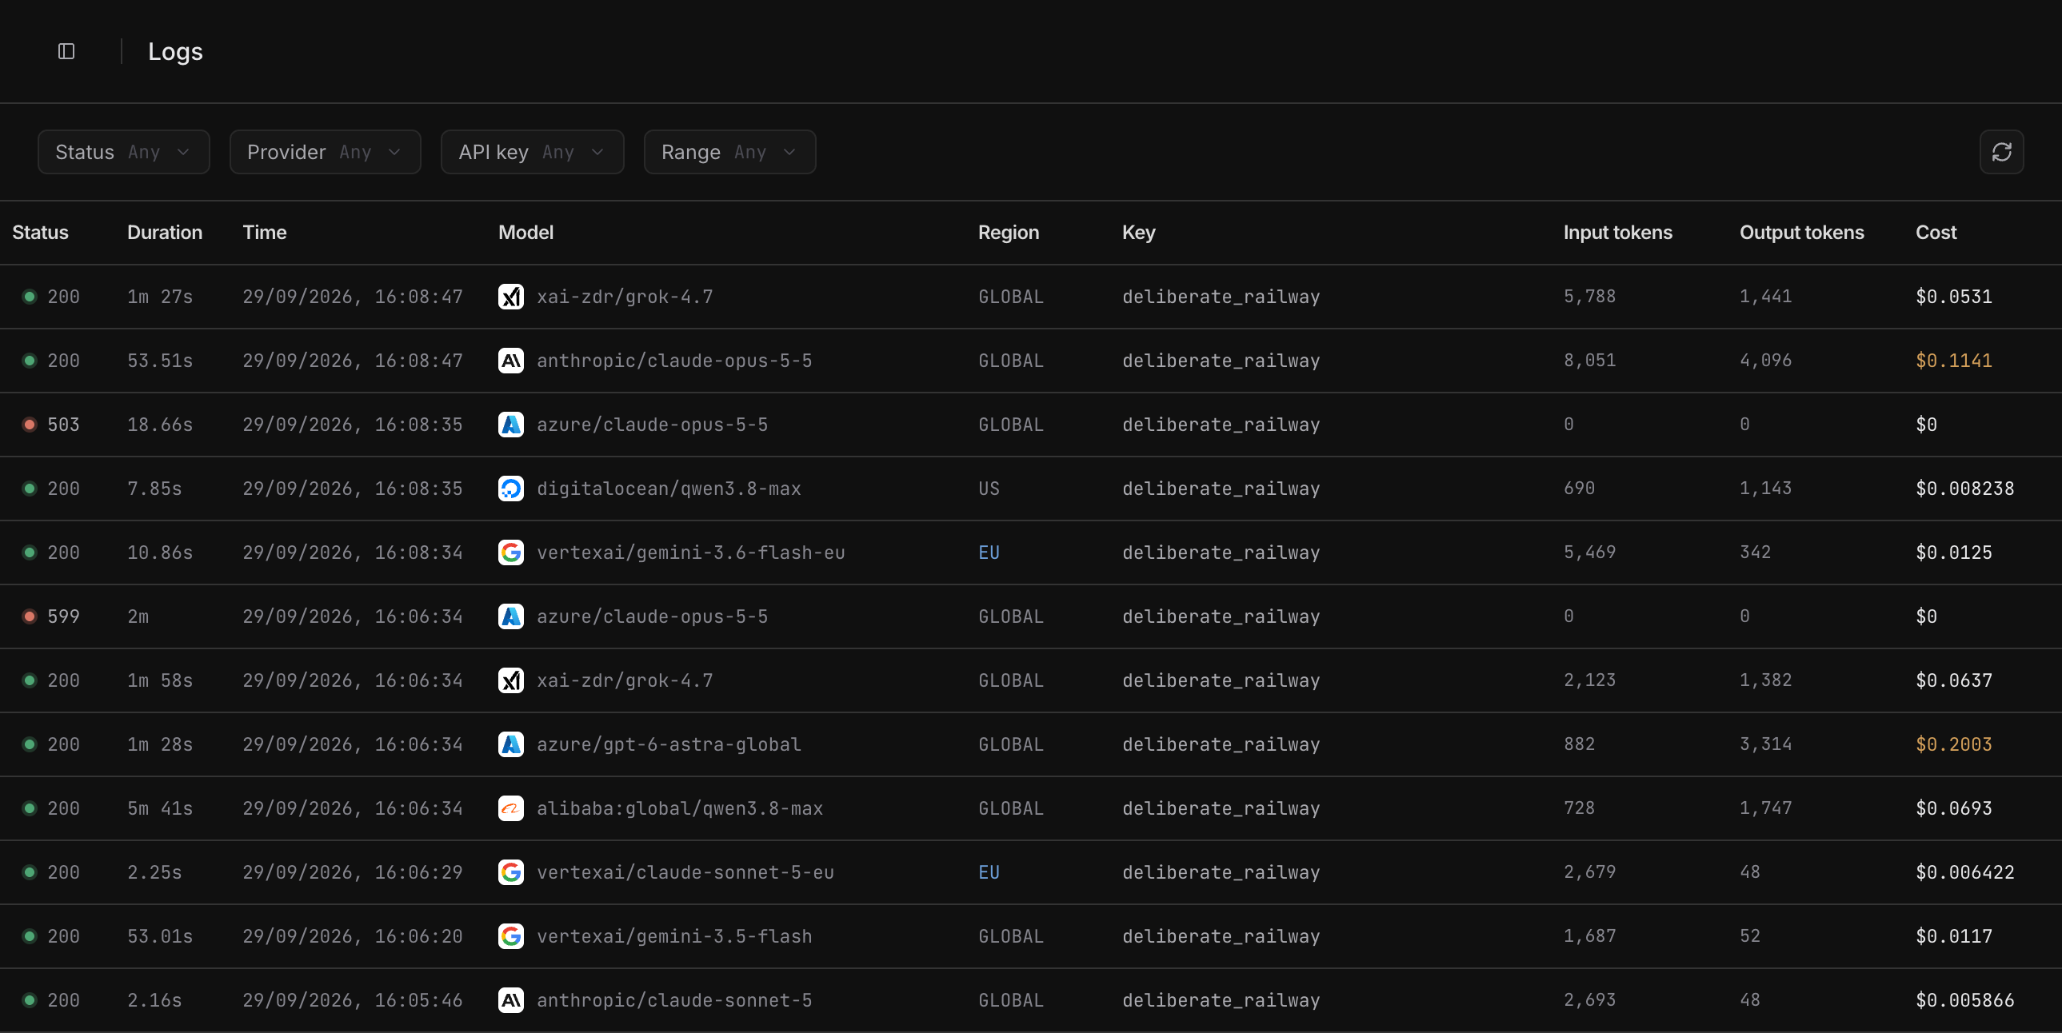The height and width of the screenshot is (1033, 2062).
Task: Select model text anthropic/claude-opus-5-5
Action: (x=674, y=361)
